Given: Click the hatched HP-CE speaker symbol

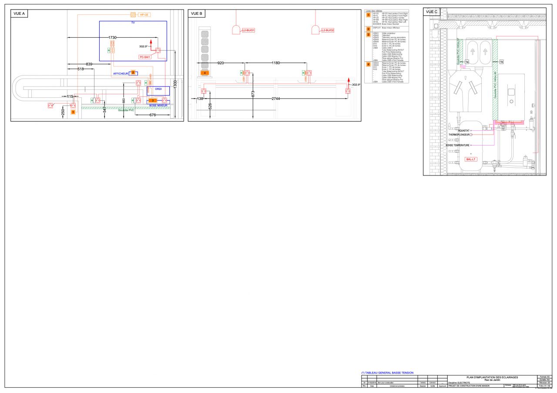Looking at the screenshot, I should tap(133, 15).
